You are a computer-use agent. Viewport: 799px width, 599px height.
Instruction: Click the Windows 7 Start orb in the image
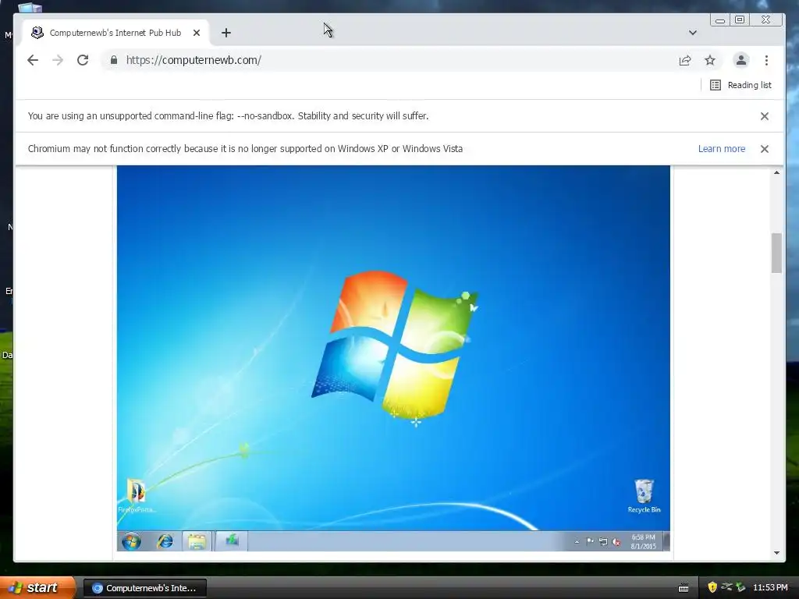click(x=131, y=541)
